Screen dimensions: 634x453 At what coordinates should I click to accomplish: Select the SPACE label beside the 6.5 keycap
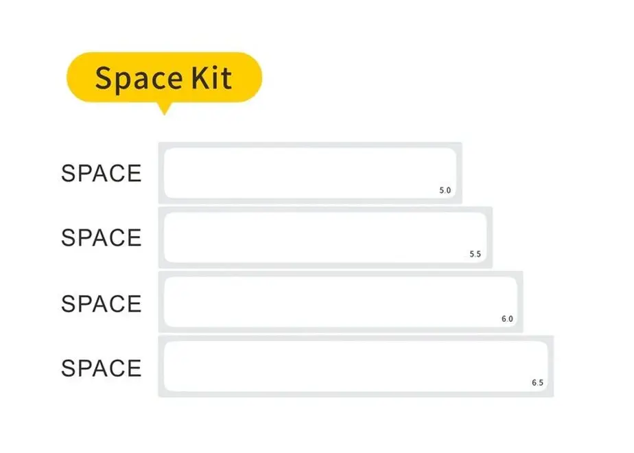101,368
